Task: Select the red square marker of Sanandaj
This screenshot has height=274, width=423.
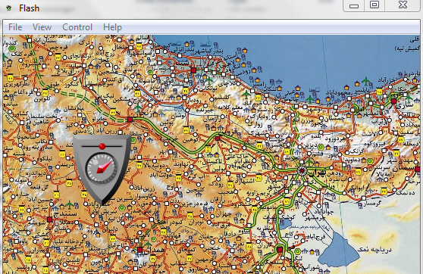Action: pyautogui.click(x=49, y=220)
